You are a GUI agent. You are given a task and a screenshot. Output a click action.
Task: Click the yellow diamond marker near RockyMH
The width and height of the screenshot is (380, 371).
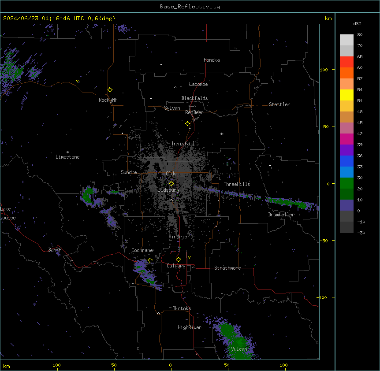110,90
